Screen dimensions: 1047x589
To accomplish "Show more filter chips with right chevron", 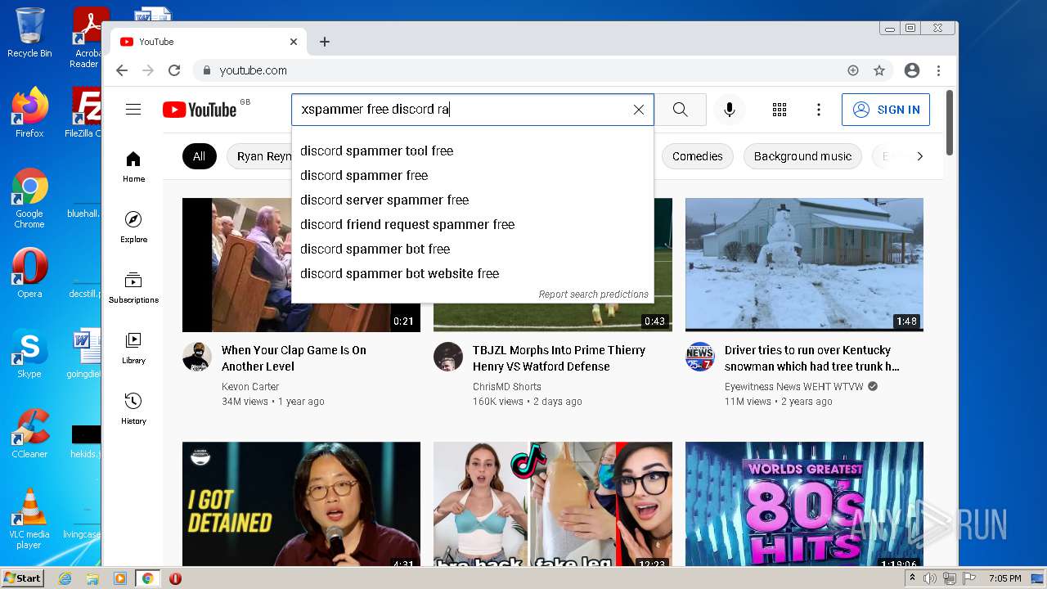I will pyautogui.click(x=919, y=156).
